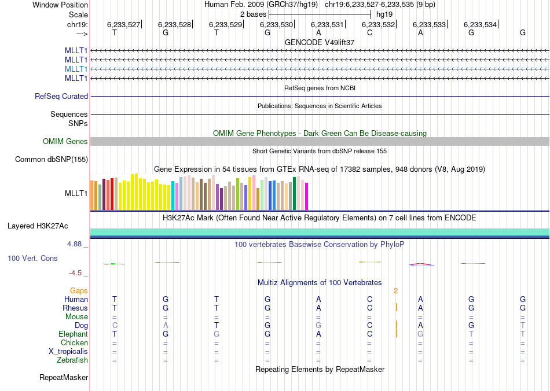Click RefSeq genes from NCBI title
Screen dimensions: 550x391
320,88
